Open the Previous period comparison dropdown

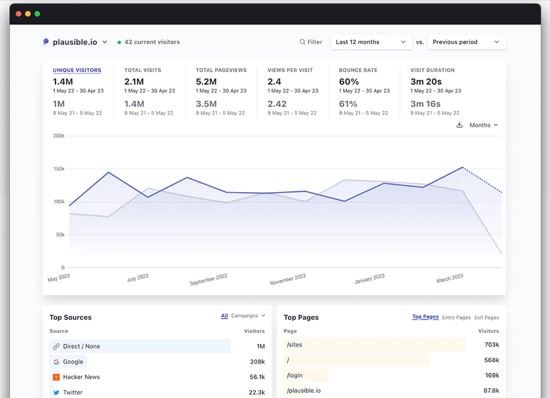(x=466, y=42)
